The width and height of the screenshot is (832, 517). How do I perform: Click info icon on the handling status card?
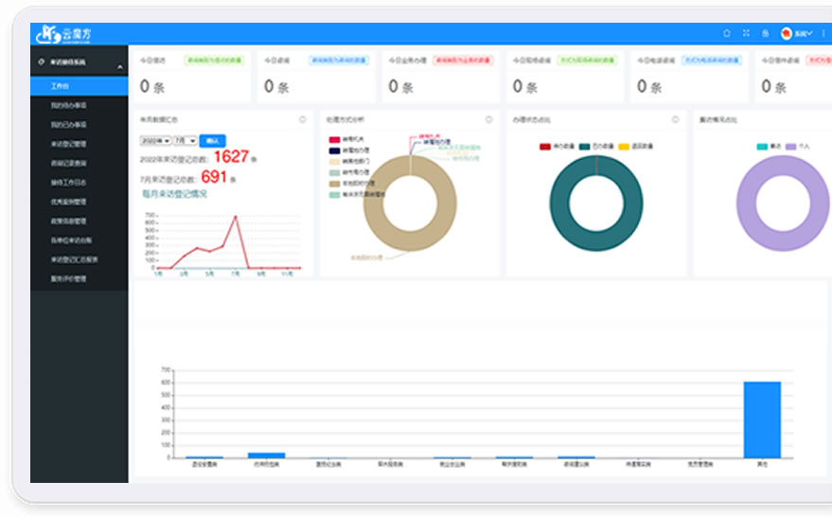[676, 120]
